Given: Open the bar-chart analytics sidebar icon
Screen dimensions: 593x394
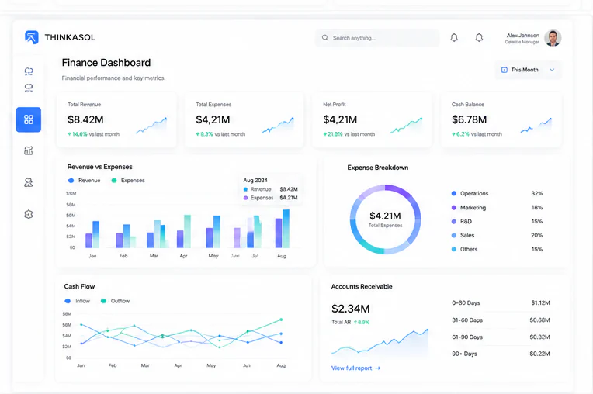Looking at the screenshot, I should coord(29,150).
